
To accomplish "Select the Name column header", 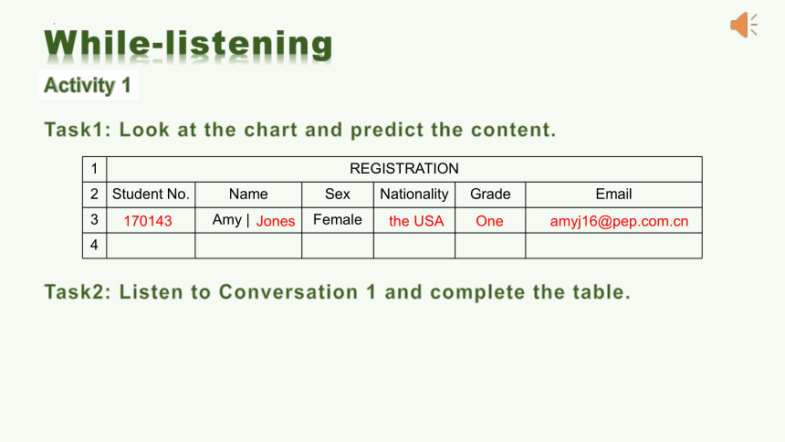I will click(x=248, y=195).
